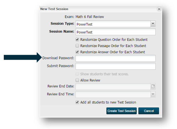Click inside the Download Password field
Image resolution: width=177 pixels, height=129 pixels.
coord(115,58)
